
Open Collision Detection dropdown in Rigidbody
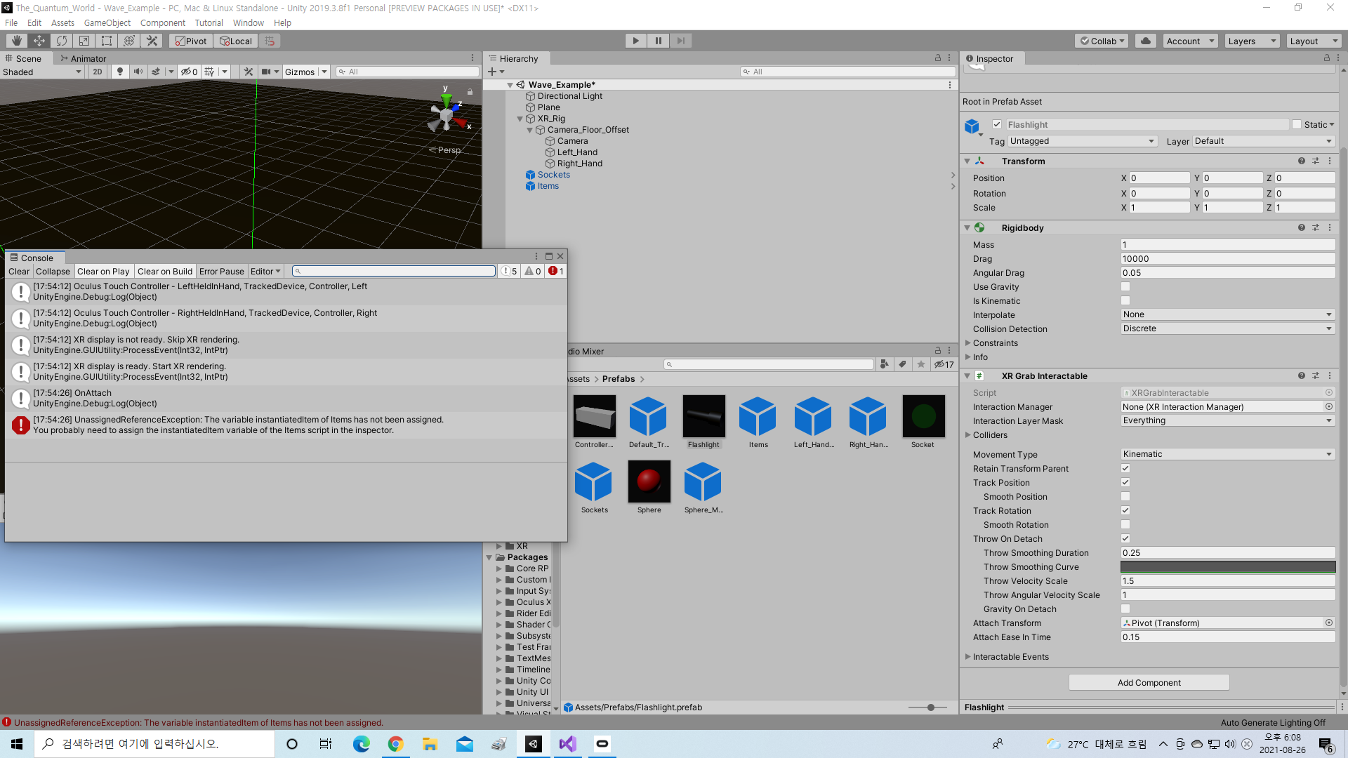click(x=1227, y=328)
